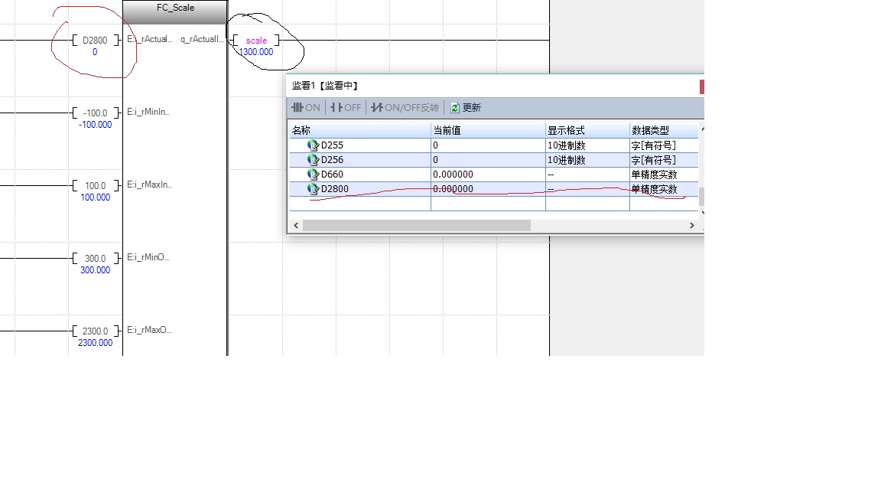Click the ON contact button in watch toolbar
The width and height of the screenshot is (881, 496).
point(306,108)
